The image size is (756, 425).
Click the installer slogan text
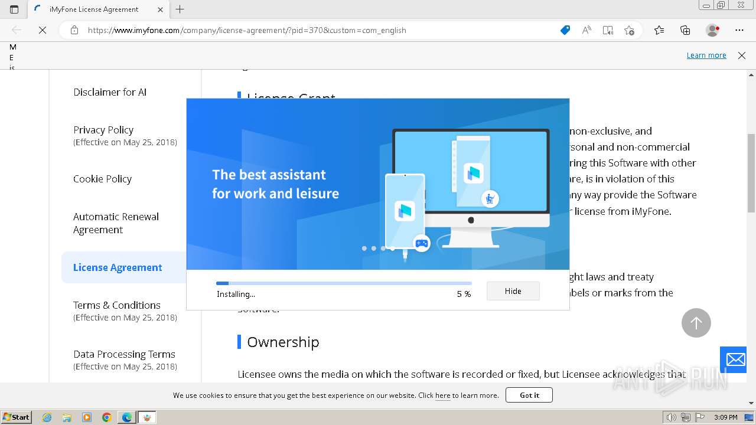pos(275,184)
